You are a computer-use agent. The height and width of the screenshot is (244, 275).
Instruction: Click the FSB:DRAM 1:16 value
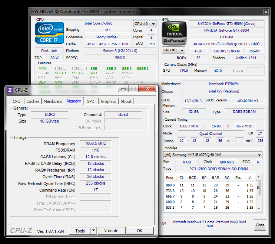pyautogui.click(x=96, y=150)
